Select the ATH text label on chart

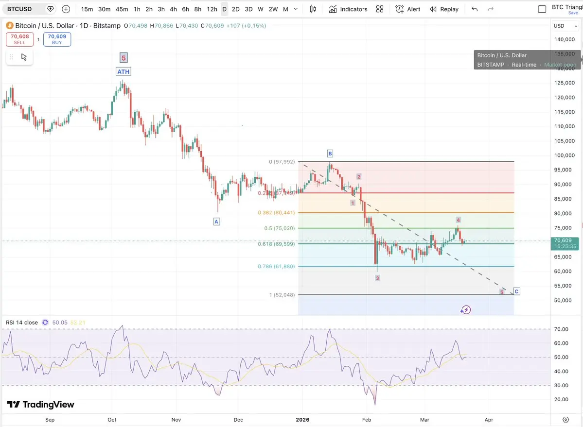pyautogui.click(x=124, y=72)
